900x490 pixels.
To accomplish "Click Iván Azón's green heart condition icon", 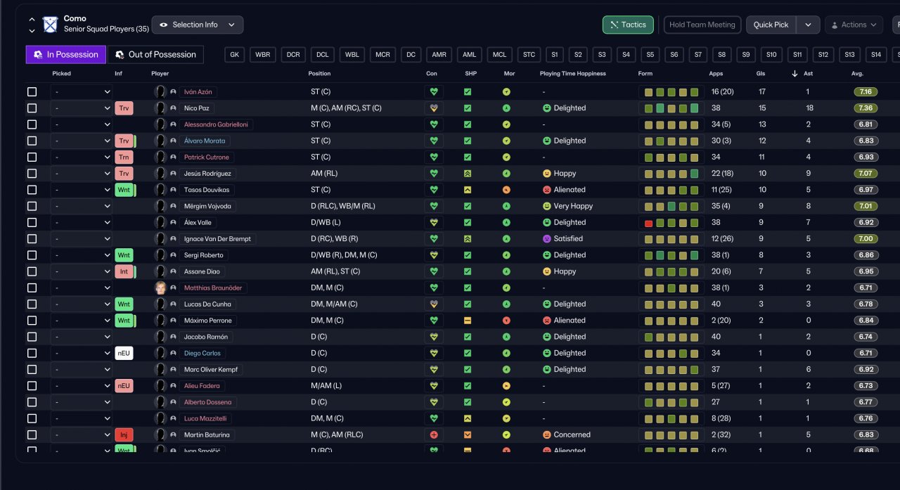I will tap(434, 92).
